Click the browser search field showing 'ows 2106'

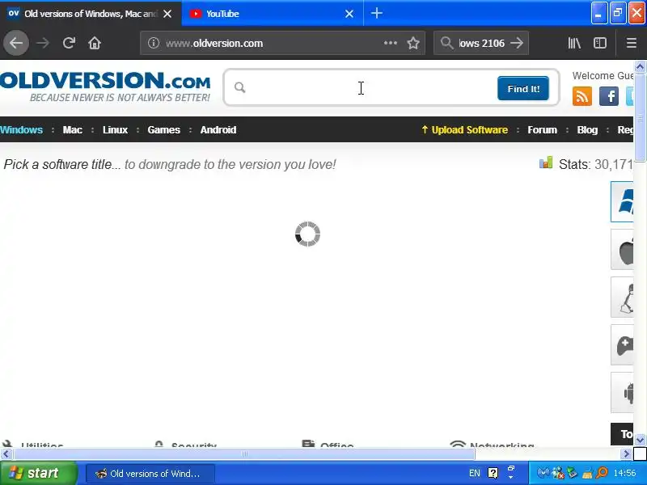(x=481, y=43)
